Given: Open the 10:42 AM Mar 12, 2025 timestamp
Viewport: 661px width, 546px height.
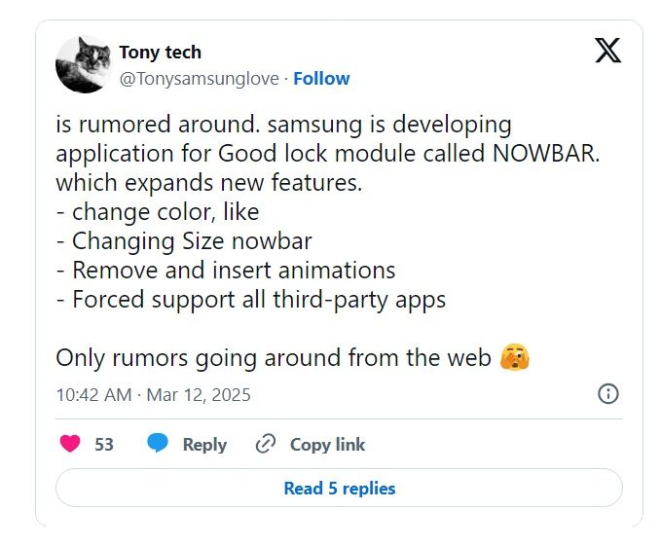Looking at the screenshot, I should click(x=153, y=394).
